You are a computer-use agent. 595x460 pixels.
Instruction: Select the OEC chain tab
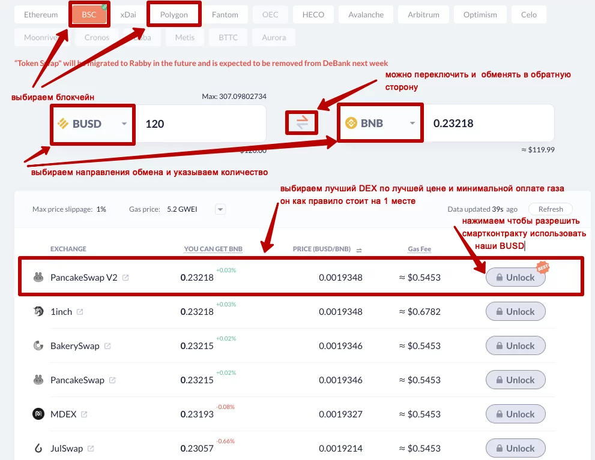270,15
